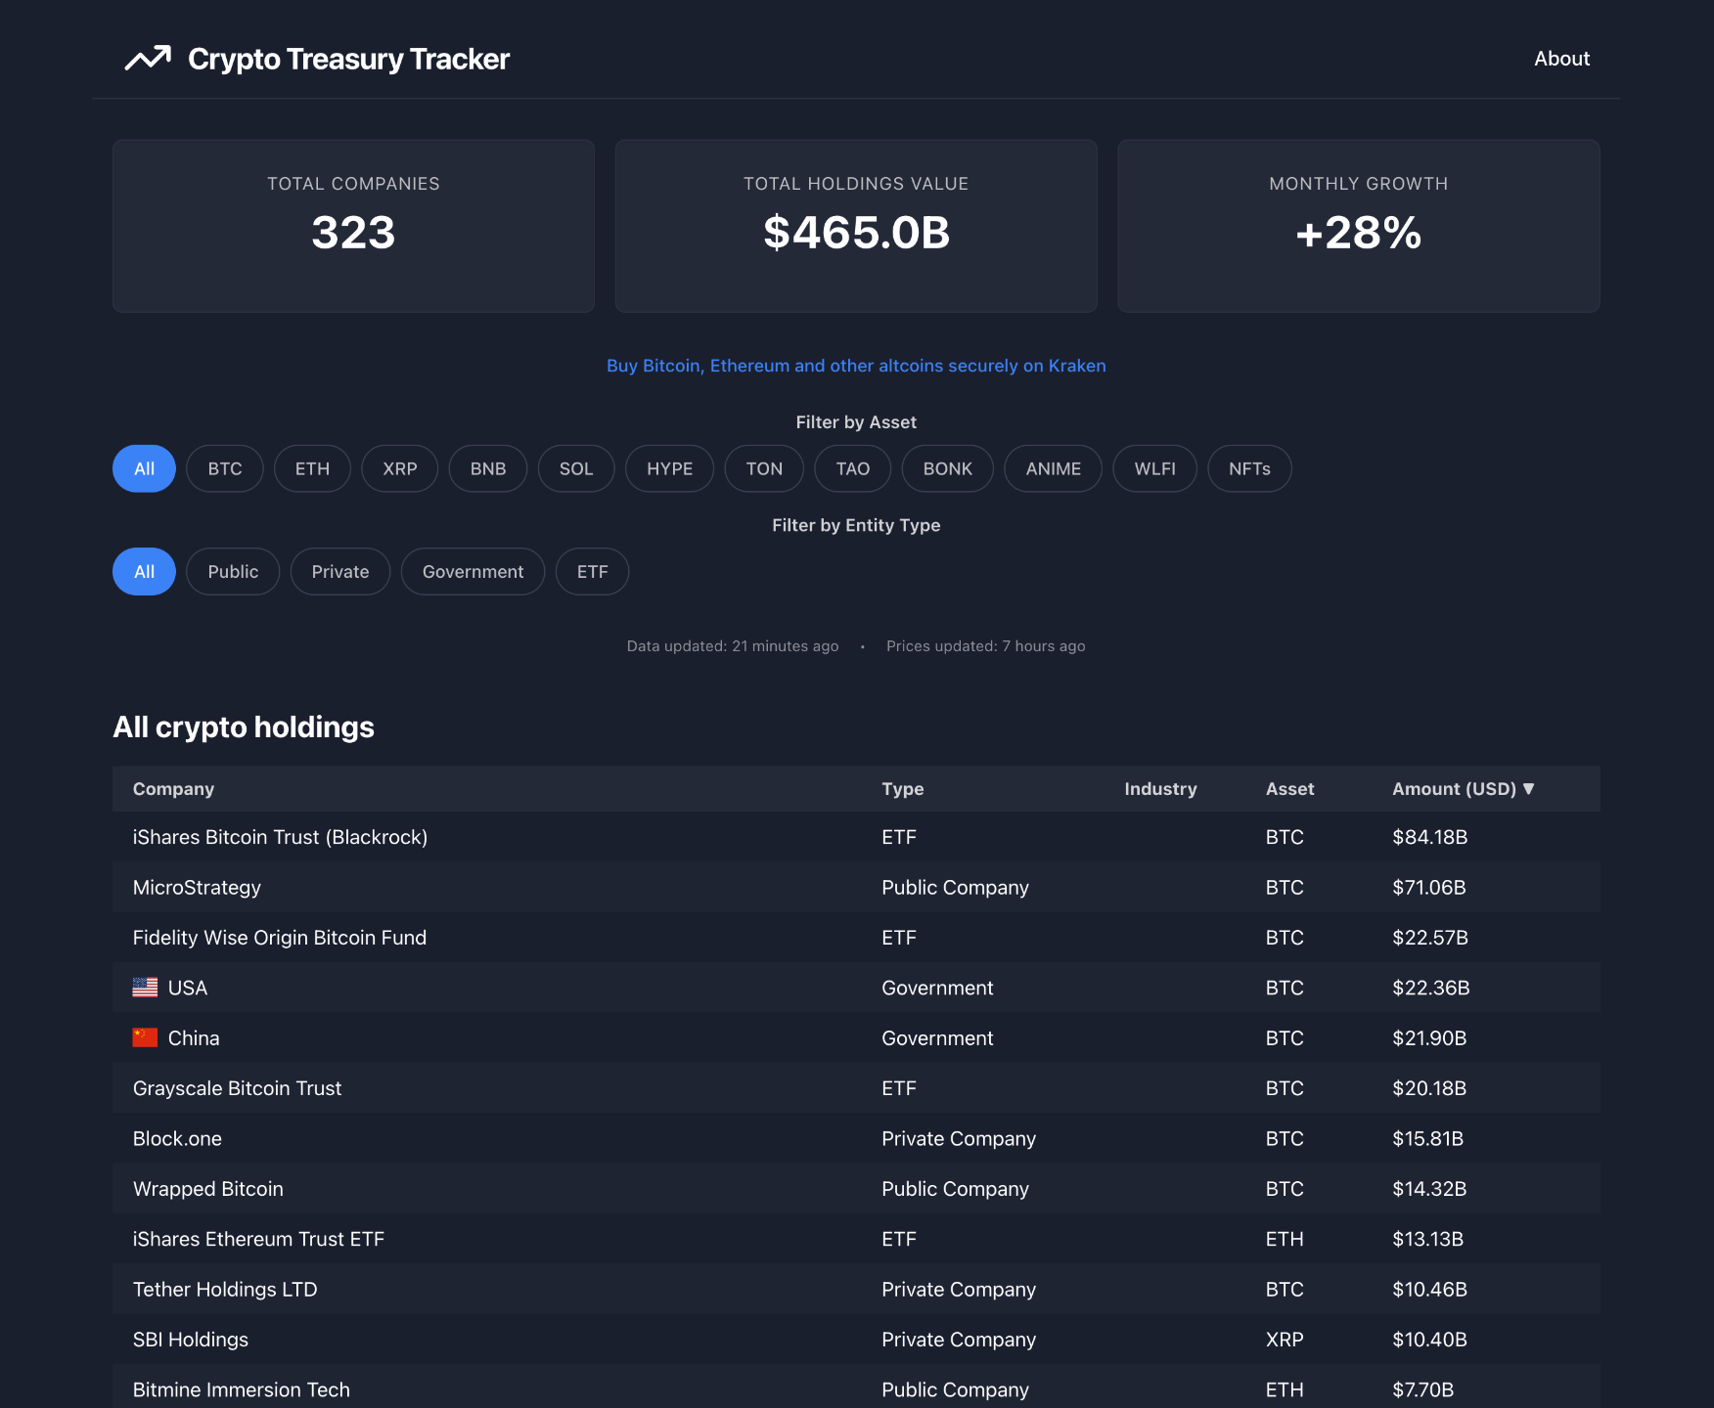Open the Block.one row
The height and width of the screenshot is (1408, 1714).
[x=856, y=1138]
